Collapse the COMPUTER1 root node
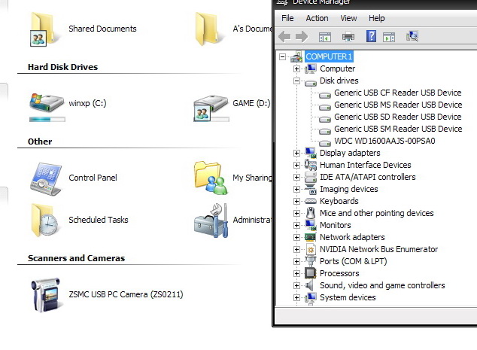The height and width of the screenshot is (350, 477). (x=282, y=56)
